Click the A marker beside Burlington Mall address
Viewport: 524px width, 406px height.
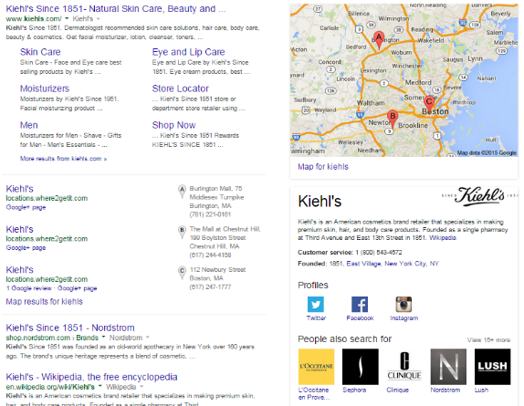click(182, 191)
